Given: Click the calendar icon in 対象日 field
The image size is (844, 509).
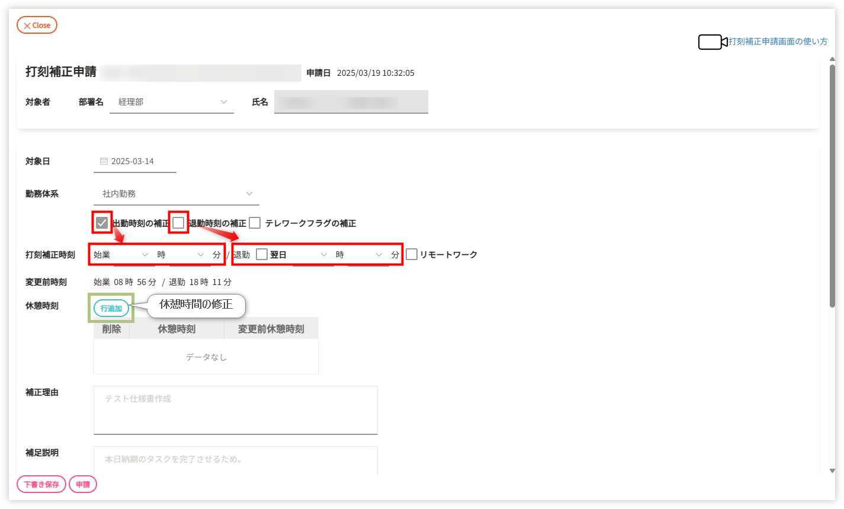Looking at the screenshot, I should click(x=104, y=161).
